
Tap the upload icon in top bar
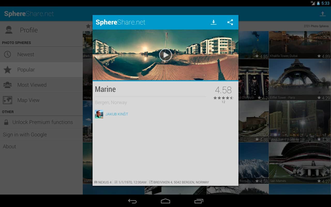coord(322,14)
